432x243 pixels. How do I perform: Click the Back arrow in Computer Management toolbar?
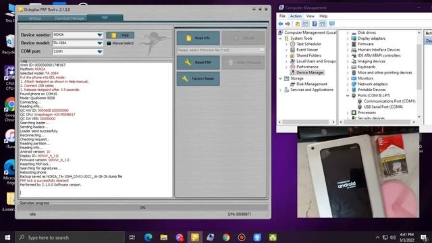click(x=281, y=24)
